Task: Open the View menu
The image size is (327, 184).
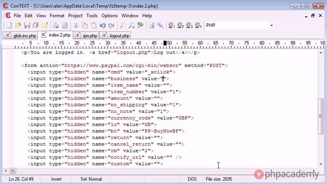Action: (41, 16)
